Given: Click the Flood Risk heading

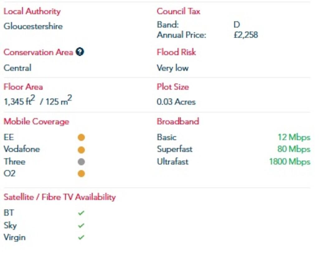Looking at the screenshot, I should pos(176,52).
